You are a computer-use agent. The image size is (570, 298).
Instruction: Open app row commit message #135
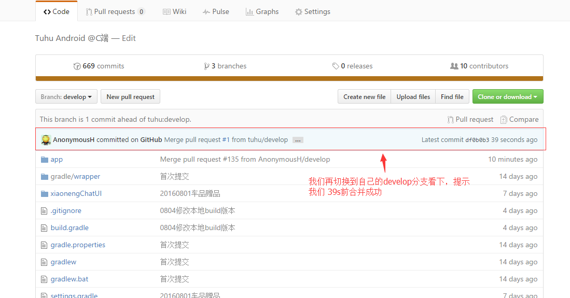click(245, 160)
